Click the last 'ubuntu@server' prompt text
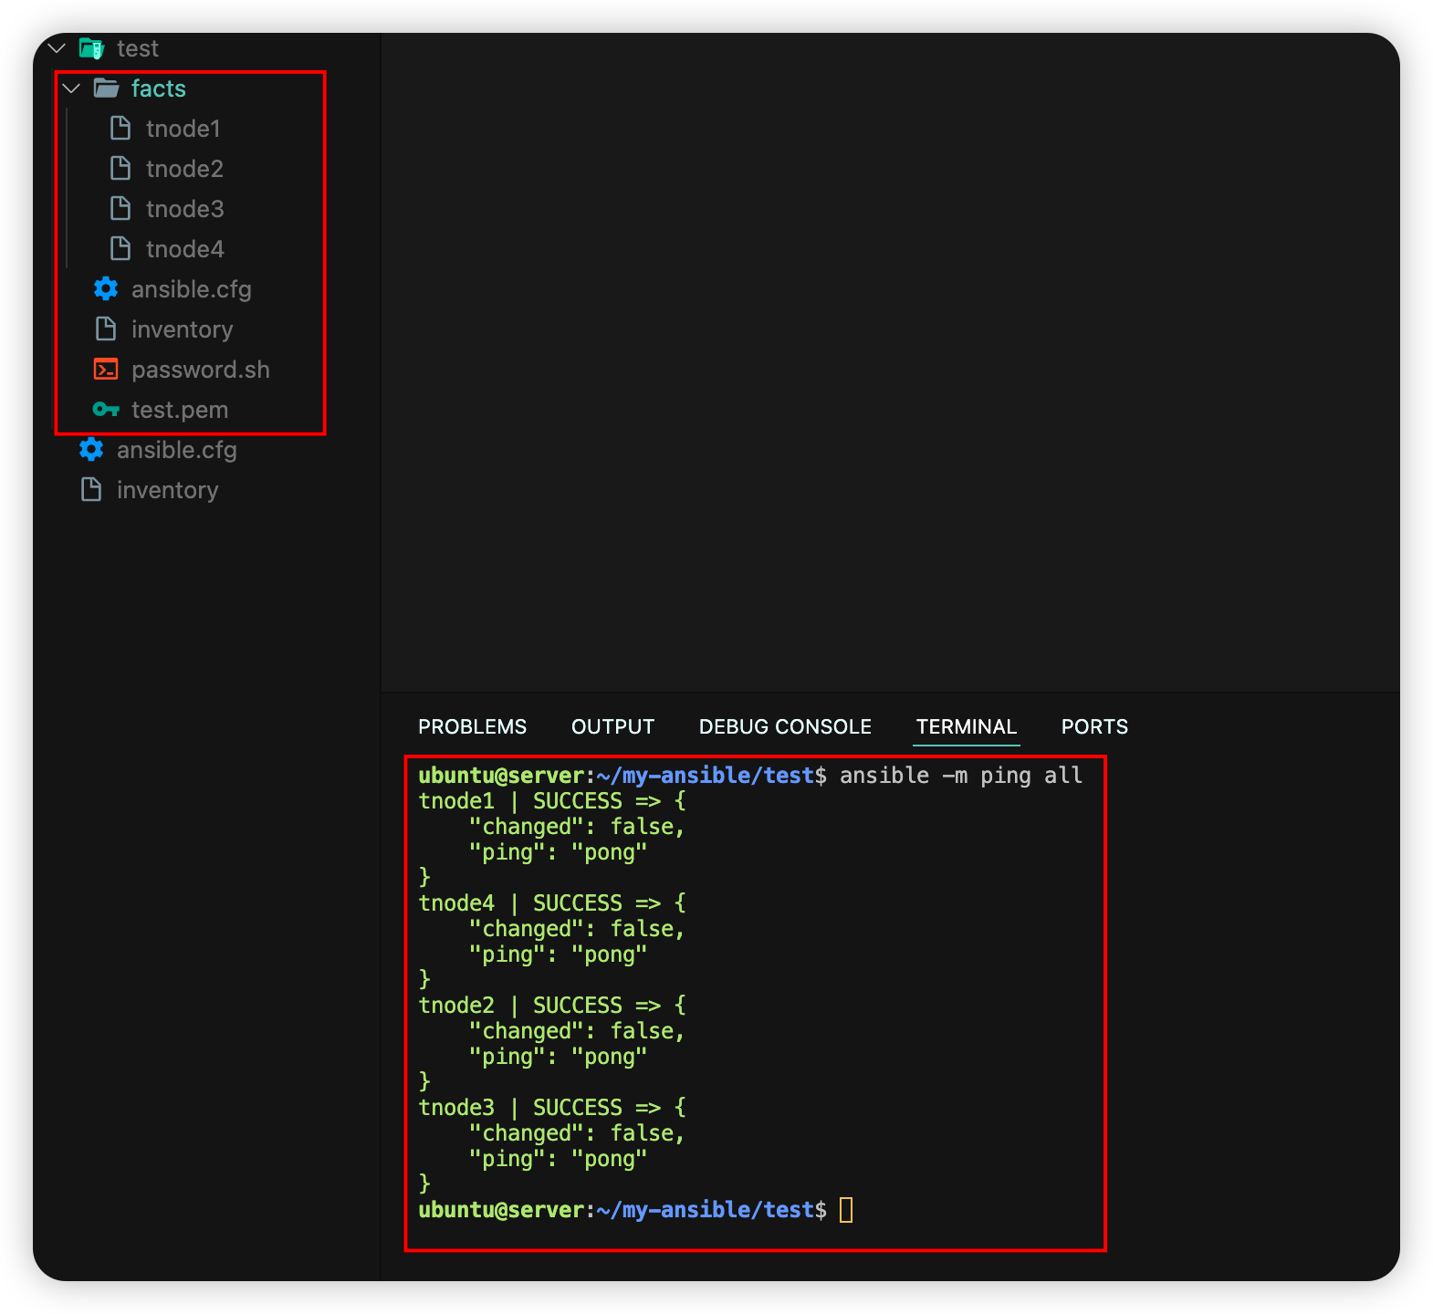 point(501,1210)
